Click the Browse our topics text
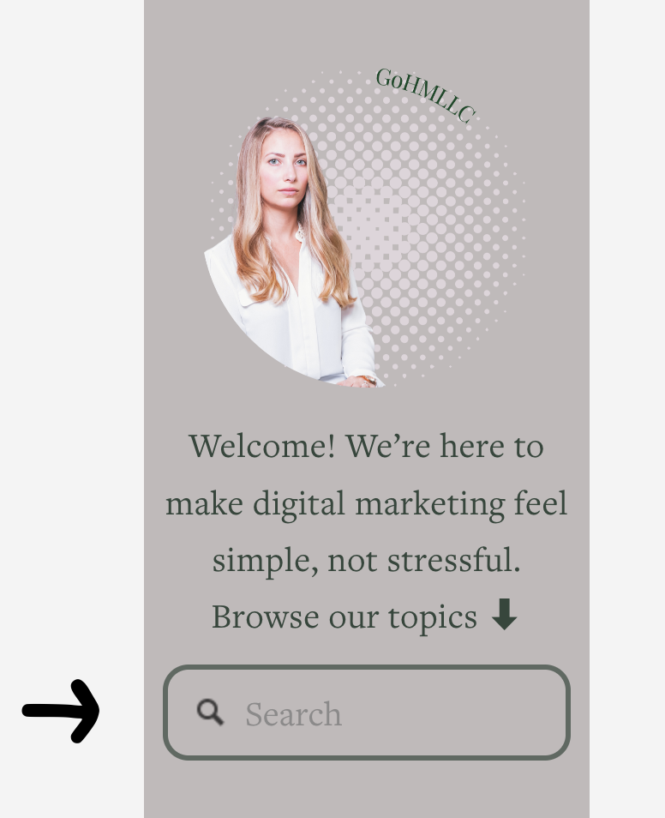Viewport: 665px width, 818px height. (x=344, y=617)
